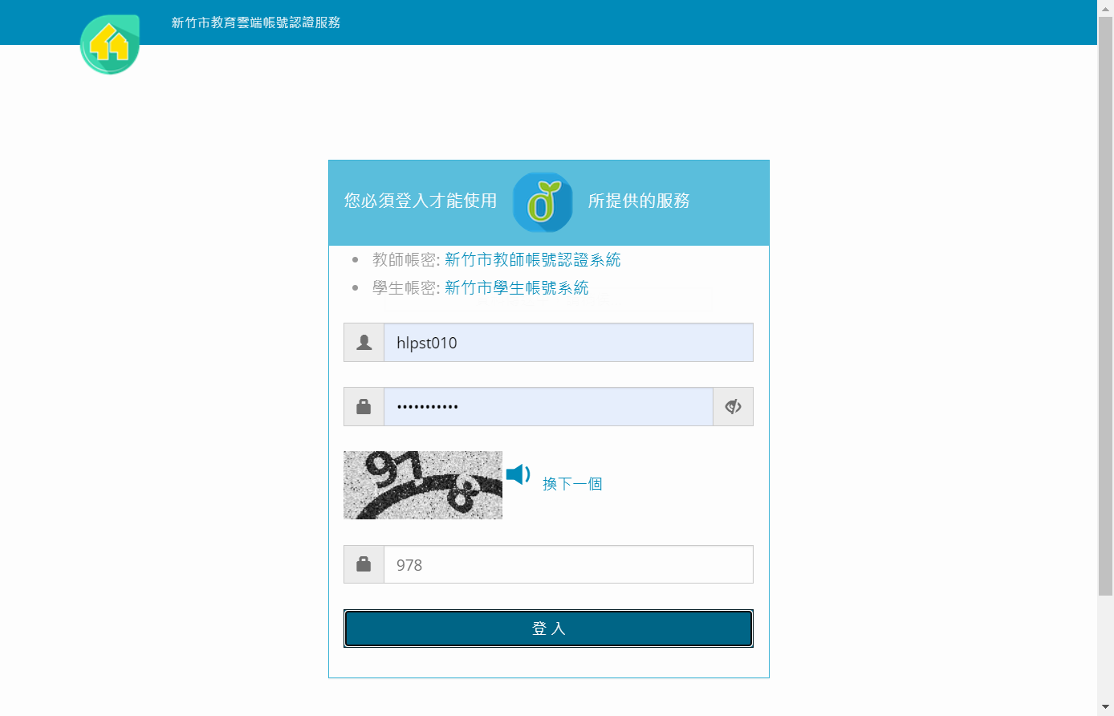Click the 登入 login button
Screen dimensions: 1114x716
coord(548,629)
